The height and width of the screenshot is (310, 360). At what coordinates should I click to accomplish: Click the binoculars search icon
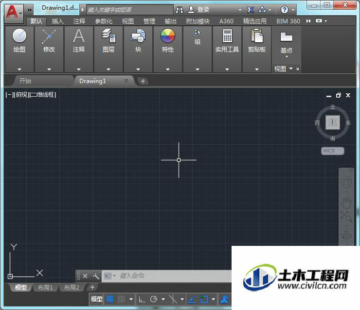(x=180, y=10)
